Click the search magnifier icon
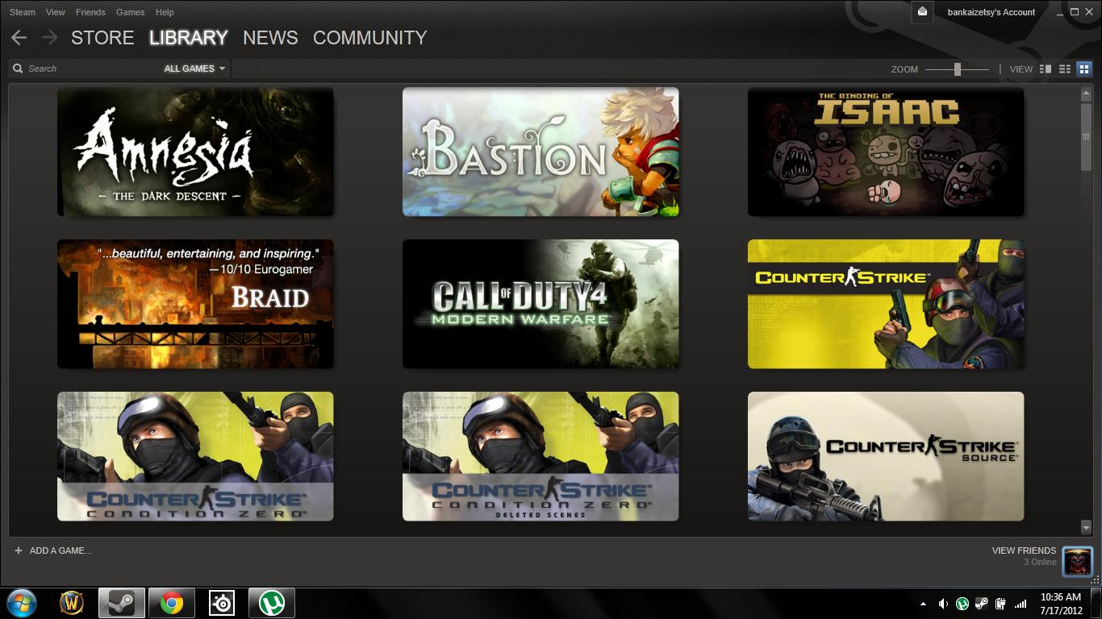 tap(18, 69)
